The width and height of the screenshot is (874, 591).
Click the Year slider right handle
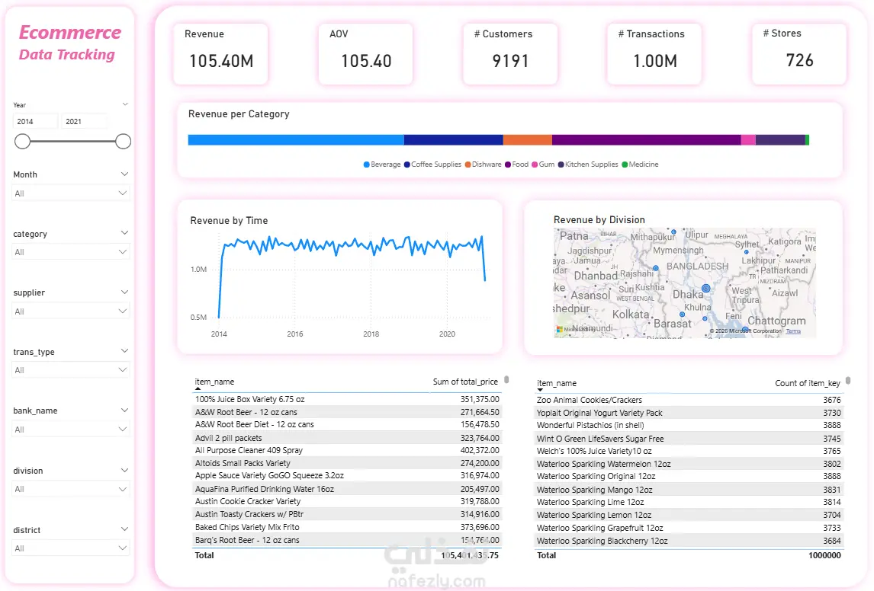124,142
